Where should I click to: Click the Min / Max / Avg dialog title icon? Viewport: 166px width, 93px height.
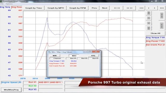point(49,52)
